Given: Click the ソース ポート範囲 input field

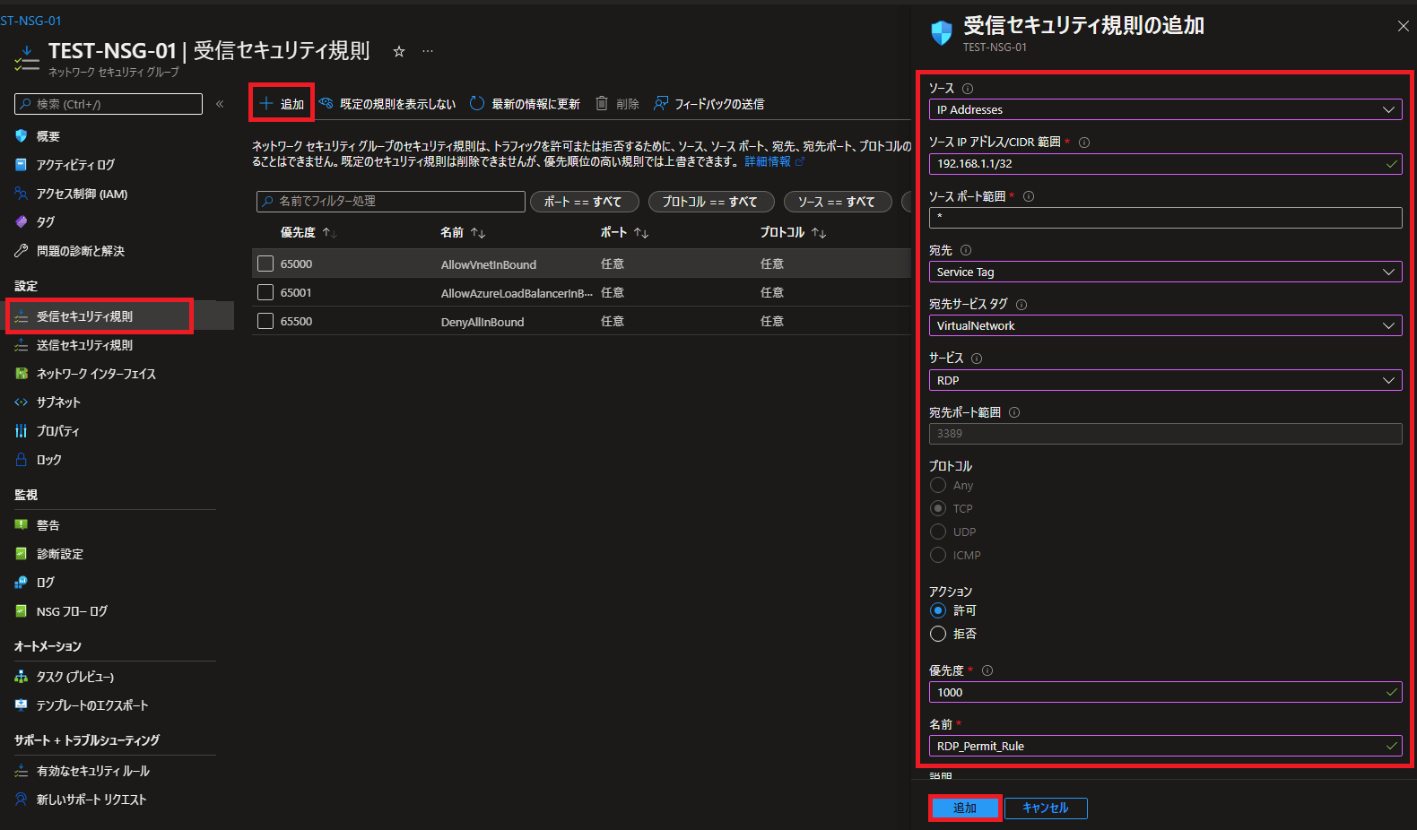Looking at the screenshot, I should [x=1165, y=218].
